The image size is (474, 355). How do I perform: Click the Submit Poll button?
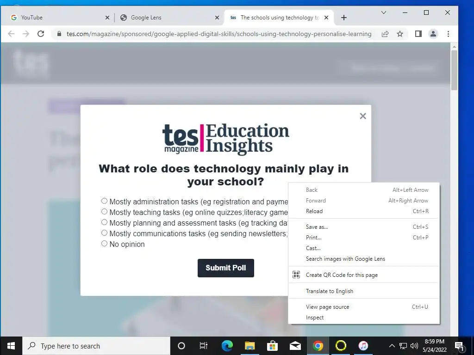click(x=226, y=268)
